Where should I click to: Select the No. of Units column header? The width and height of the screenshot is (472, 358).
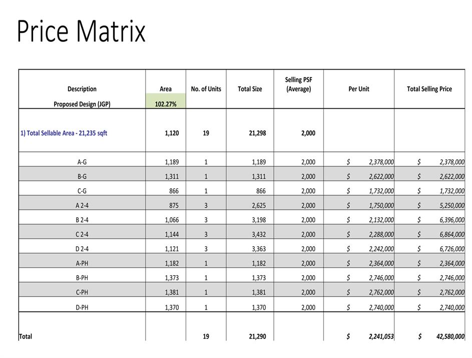[x=206, y=89]
